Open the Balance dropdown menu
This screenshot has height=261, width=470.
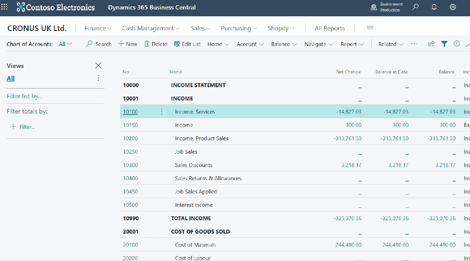[x=284, y=44]
